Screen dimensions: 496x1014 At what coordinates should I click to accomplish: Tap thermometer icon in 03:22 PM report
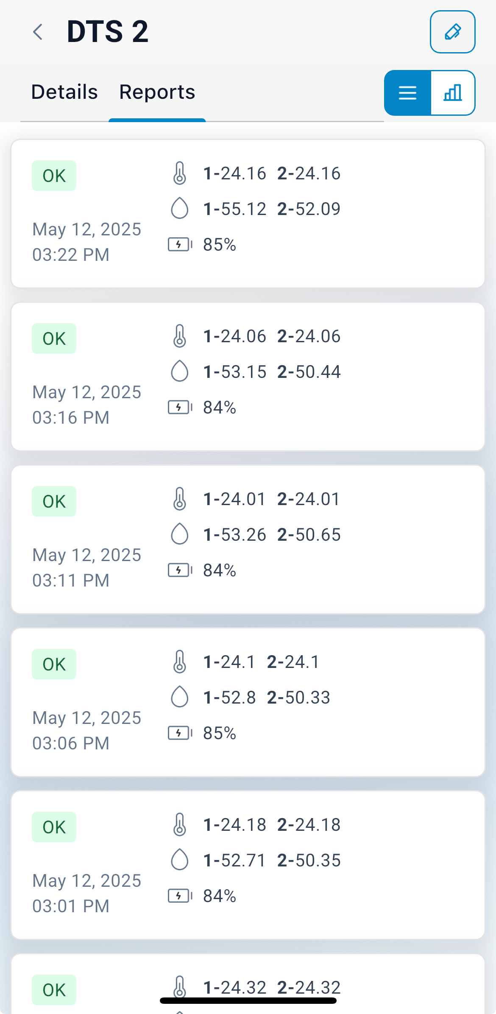[180, 173]
